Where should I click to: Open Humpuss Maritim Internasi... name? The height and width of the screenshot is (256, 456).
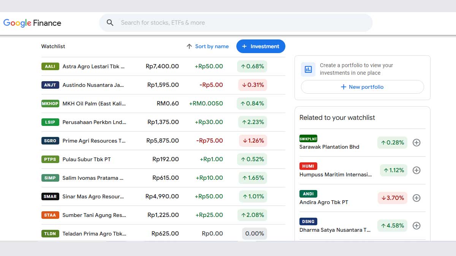tap(336, 174)
